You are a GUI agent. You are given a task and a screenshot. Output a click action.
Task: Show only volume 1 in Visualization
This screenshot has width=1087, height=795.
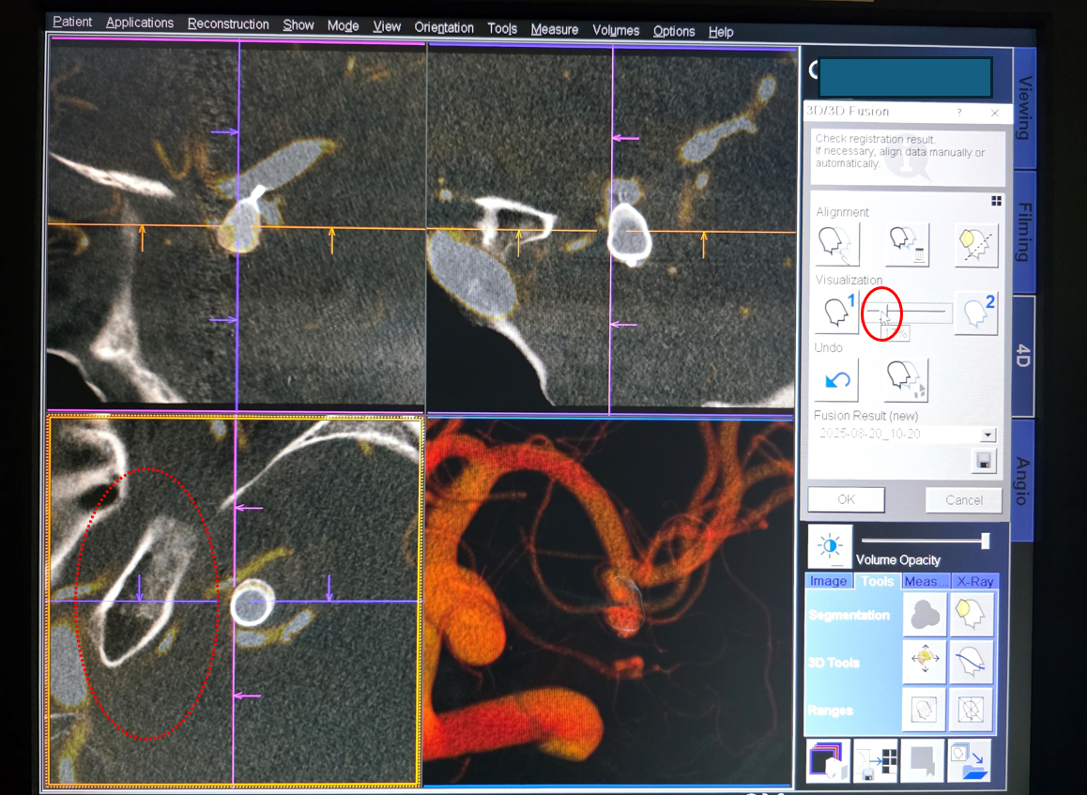tap(837, 313)
